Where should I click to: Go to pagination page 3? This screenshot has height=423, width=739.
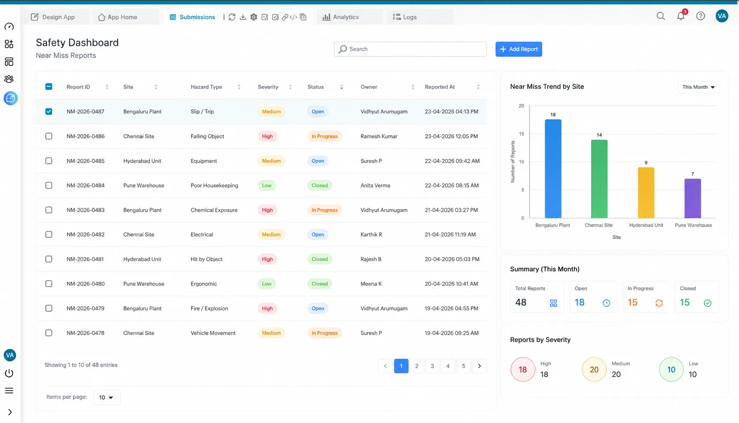[432, 366]
